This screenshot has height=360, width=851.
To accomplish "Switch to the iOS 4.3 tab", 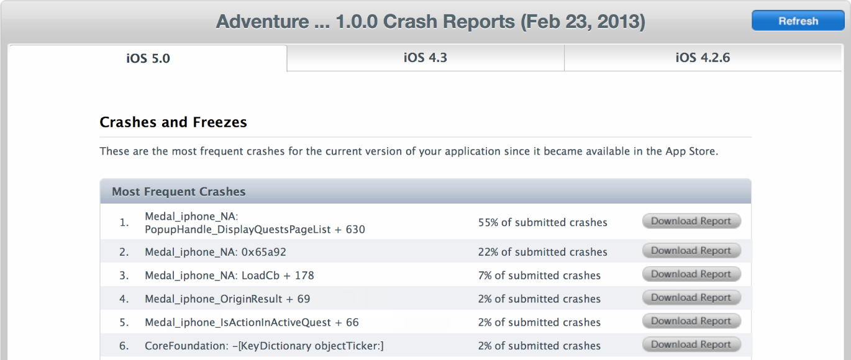I will coord(425,58).
